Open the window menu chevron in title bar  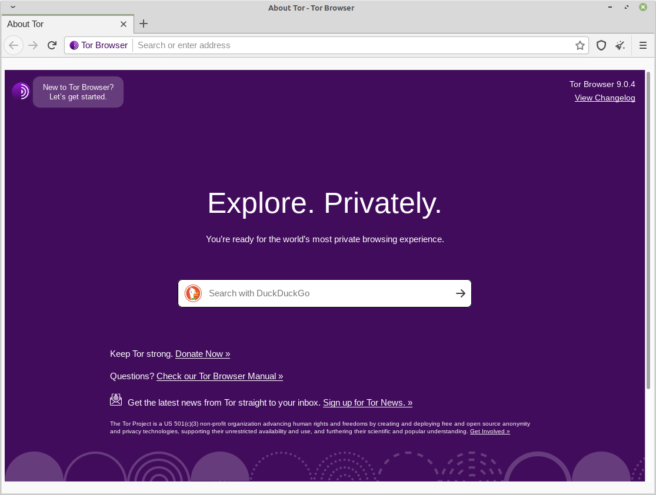click(x=13, y=7)
